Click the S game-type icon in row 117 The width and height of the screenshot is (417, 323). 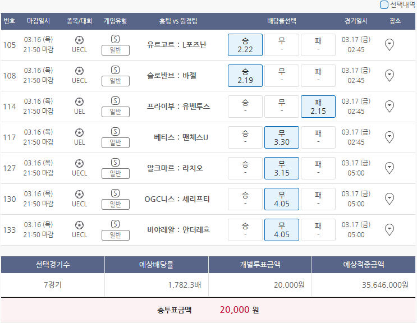click(x=115, y=131)
